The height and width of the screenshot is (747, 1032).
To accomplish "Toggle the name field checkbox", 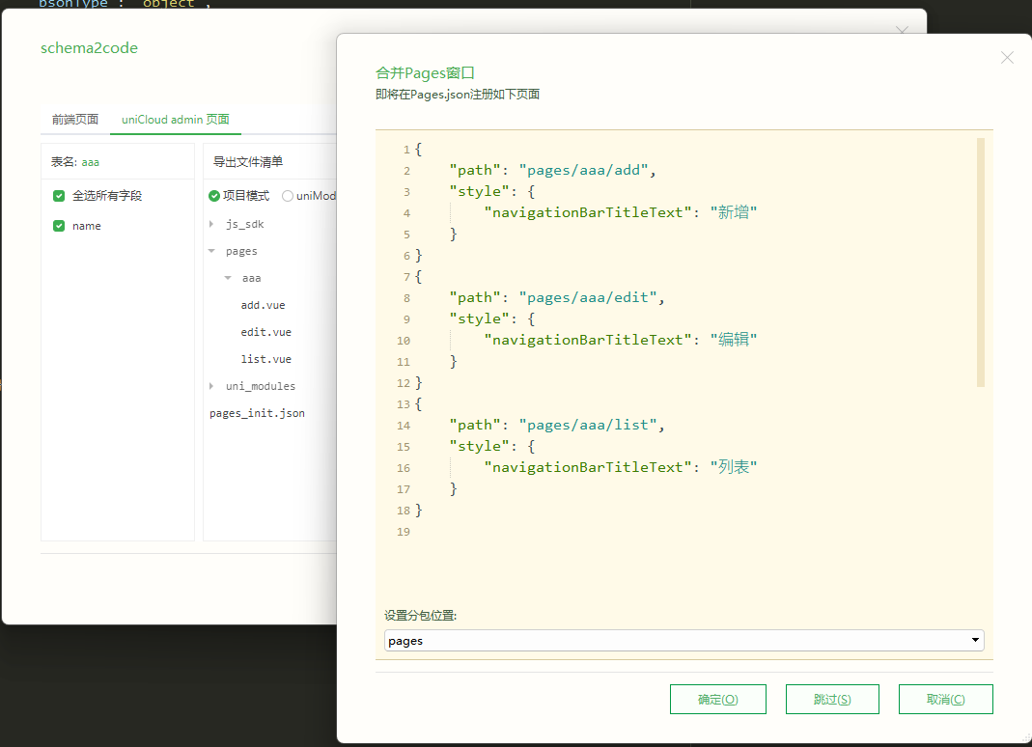I will 59,226.
